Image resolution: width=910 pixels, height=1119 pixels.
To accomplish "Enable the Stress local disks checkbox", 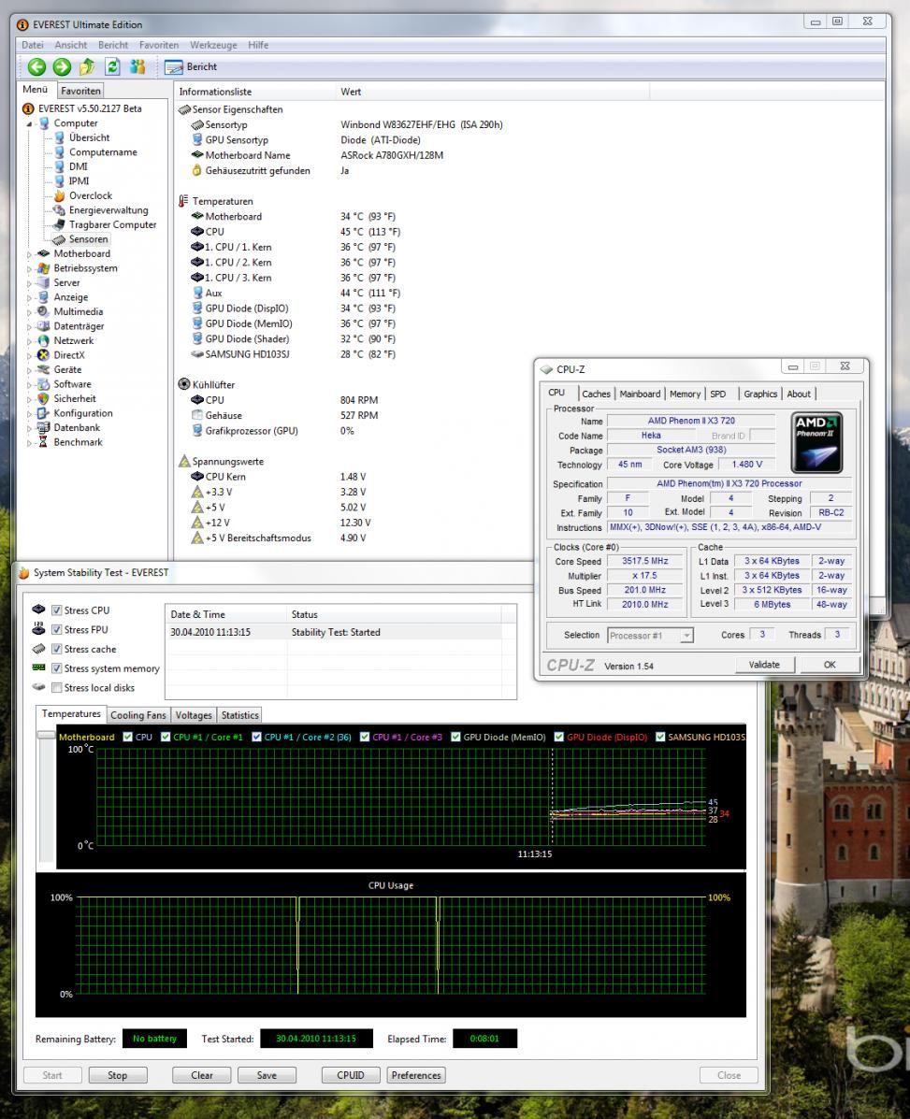I will click(56, 687).
